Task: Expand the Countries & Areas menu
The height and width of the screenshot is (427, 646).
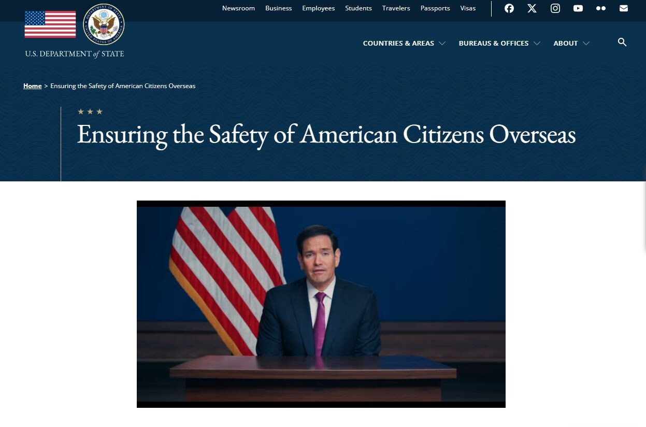Action: coord(404,44)
